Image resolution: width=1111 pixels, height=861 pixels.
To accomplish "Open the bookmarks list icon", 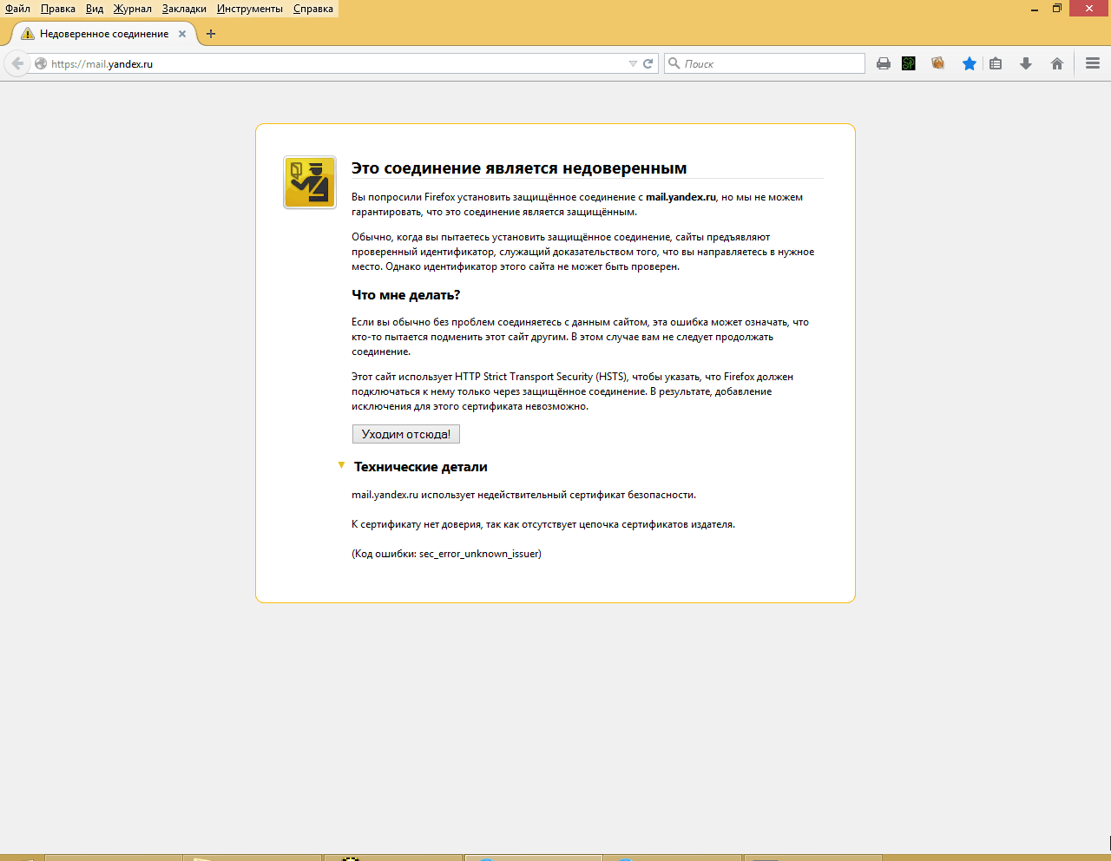I will point(996,63).
